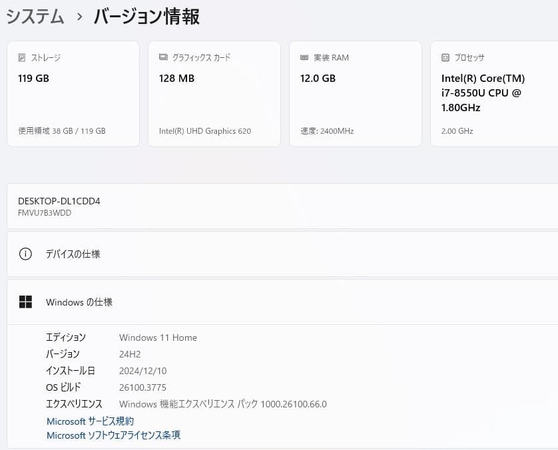This screenshot has width=558, height=450.
Task: Click the graphics card icon above 128 MB
Action: click(163, 57)
